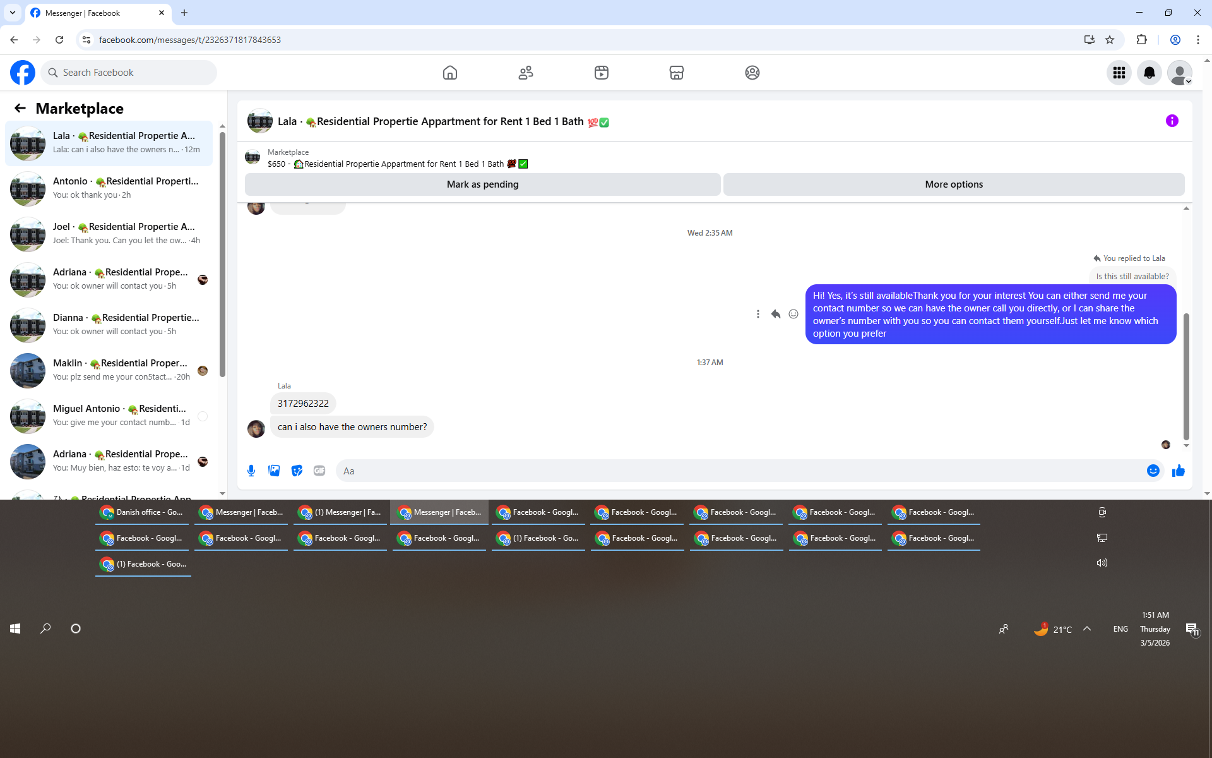Switch to the Danish office Chrome window
This screenshot has width=1212, height=758.
(x=143, y=512)
